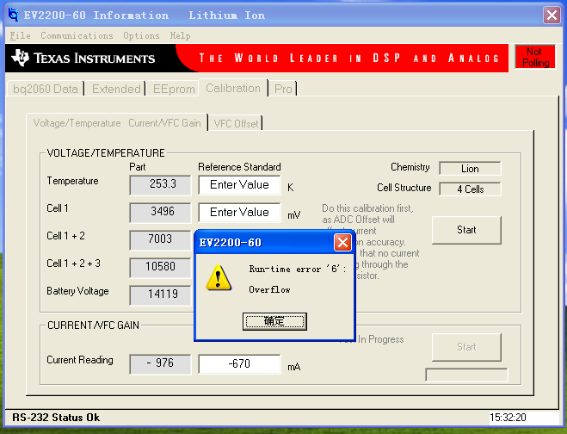
Task: Open the Options menu
Action: (141, 35)
